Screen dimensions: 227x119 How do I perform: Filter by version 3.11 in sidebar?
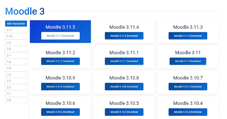click(x=16, y=30)
